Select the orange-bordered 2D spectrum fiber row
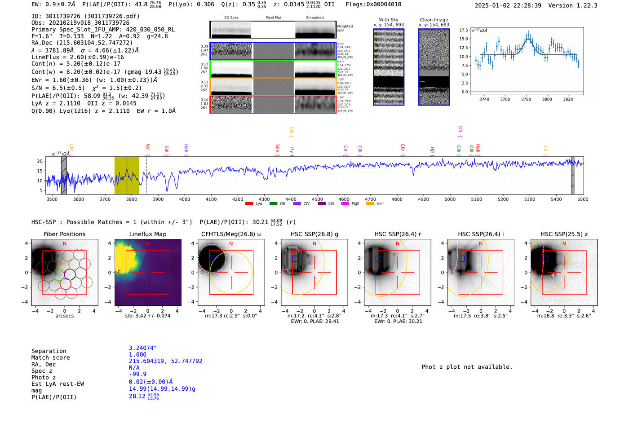The width and height of the screenshot is (629, 428). tap(273, 87)
